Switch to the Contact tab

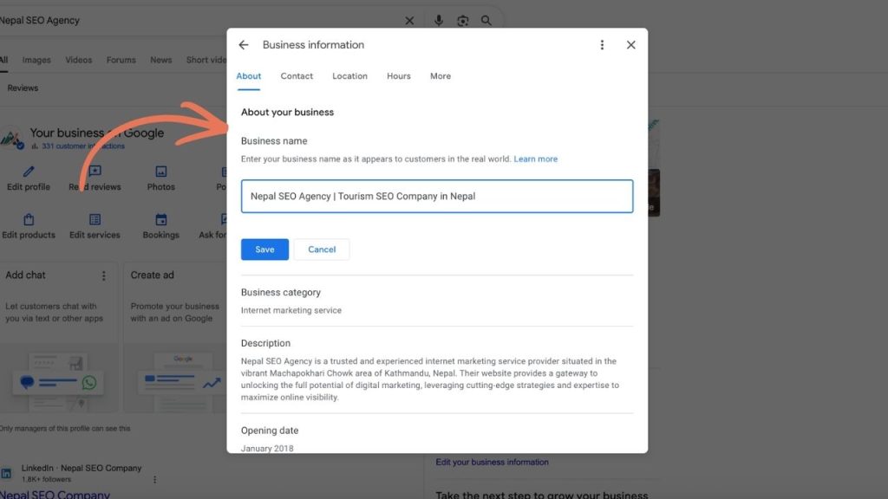click(x=297, y=76)
